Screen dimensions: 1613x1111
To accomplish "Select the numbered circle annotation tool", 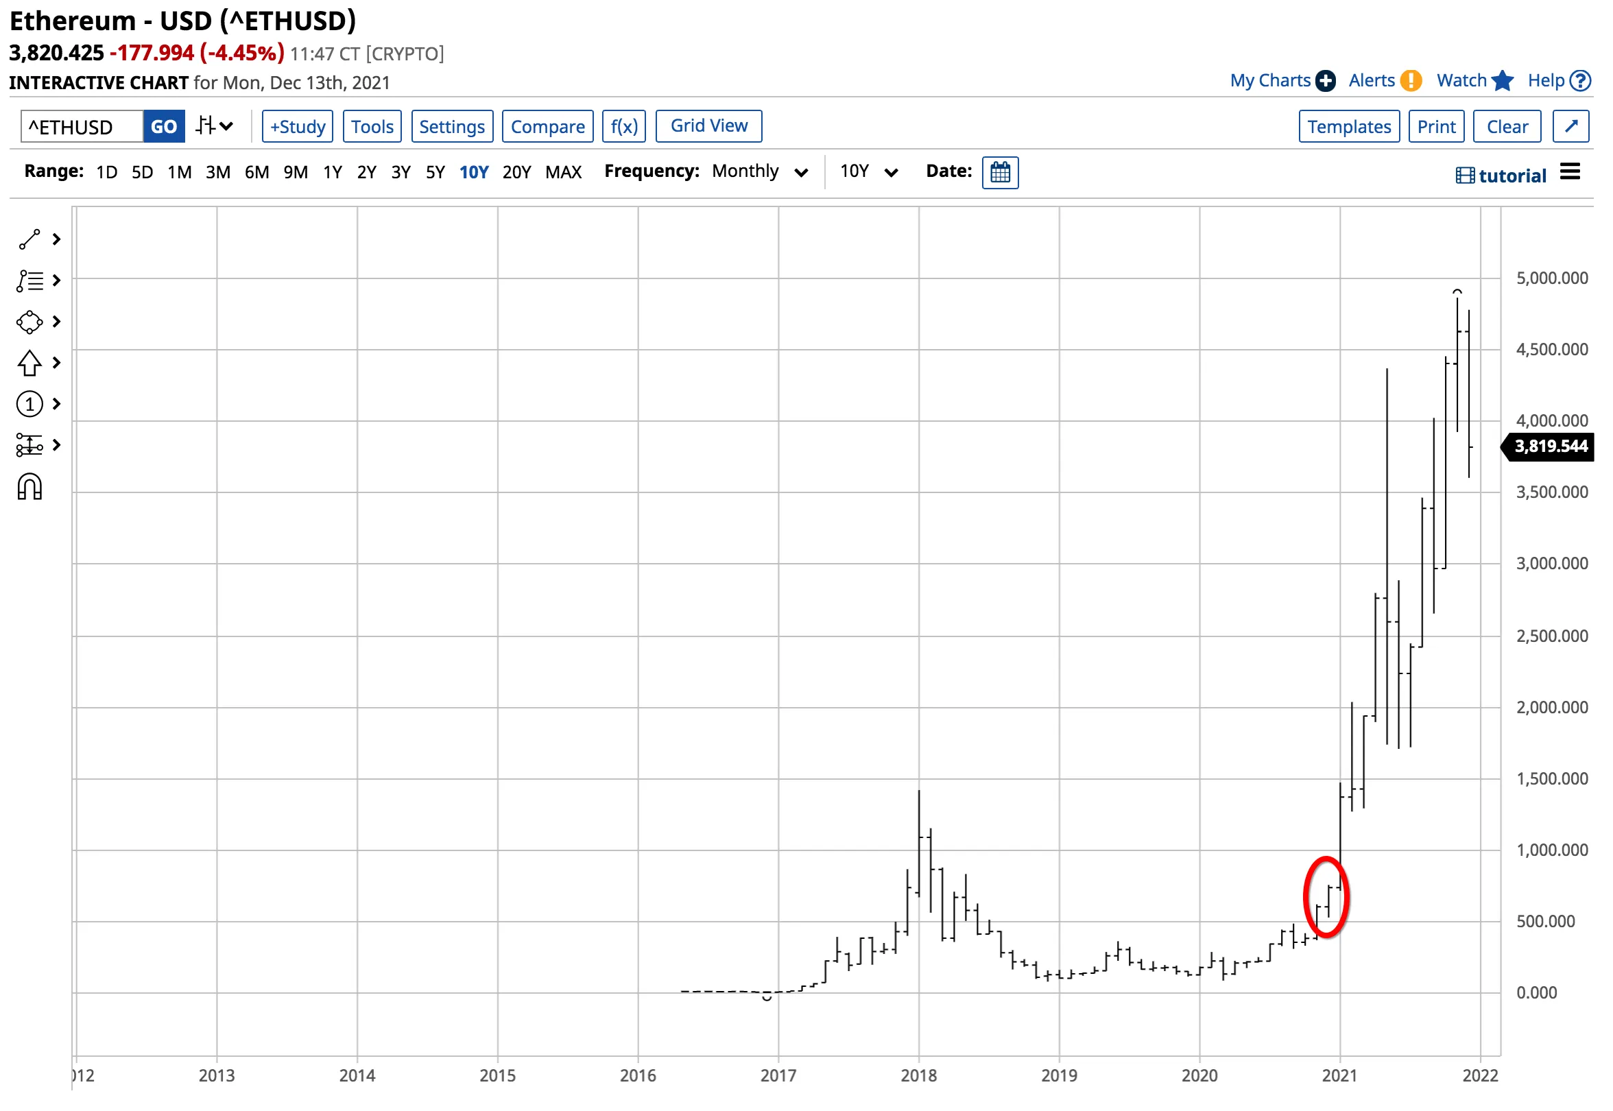I will [29, 405].
